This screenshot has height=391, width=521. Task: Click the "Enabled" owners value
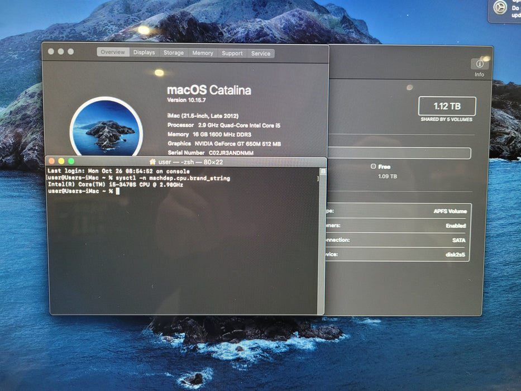[x=456, y=226]
